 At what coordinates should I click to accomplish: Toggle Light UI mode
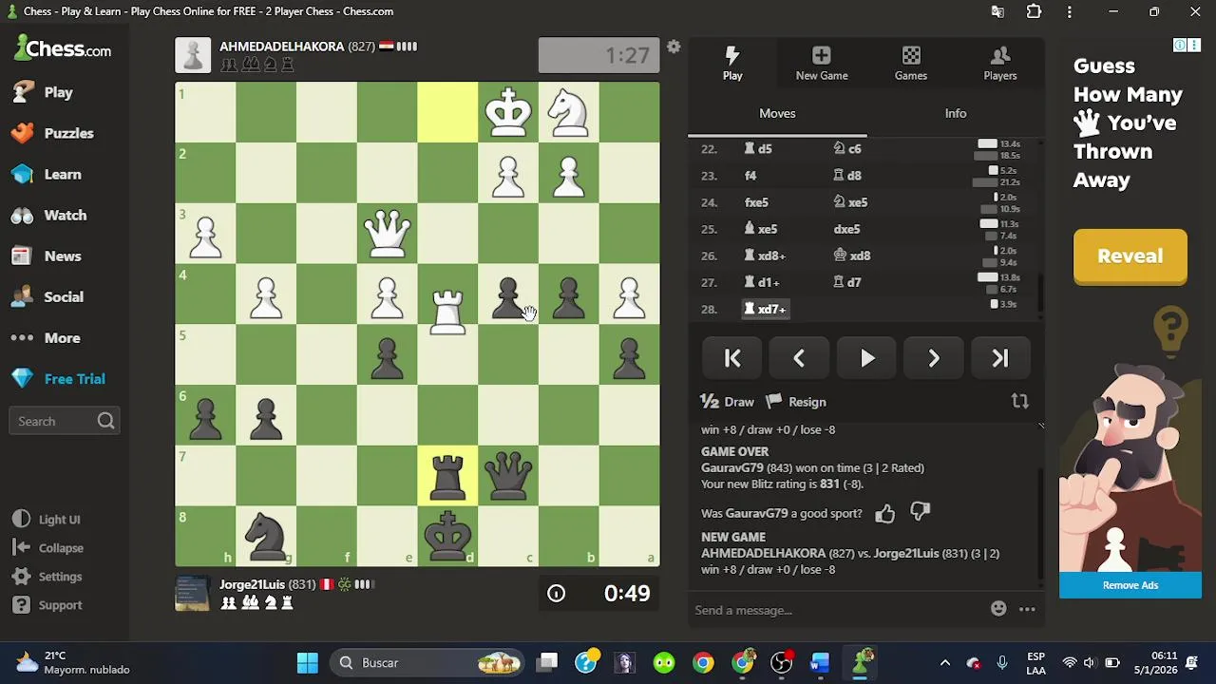[47, 519]
